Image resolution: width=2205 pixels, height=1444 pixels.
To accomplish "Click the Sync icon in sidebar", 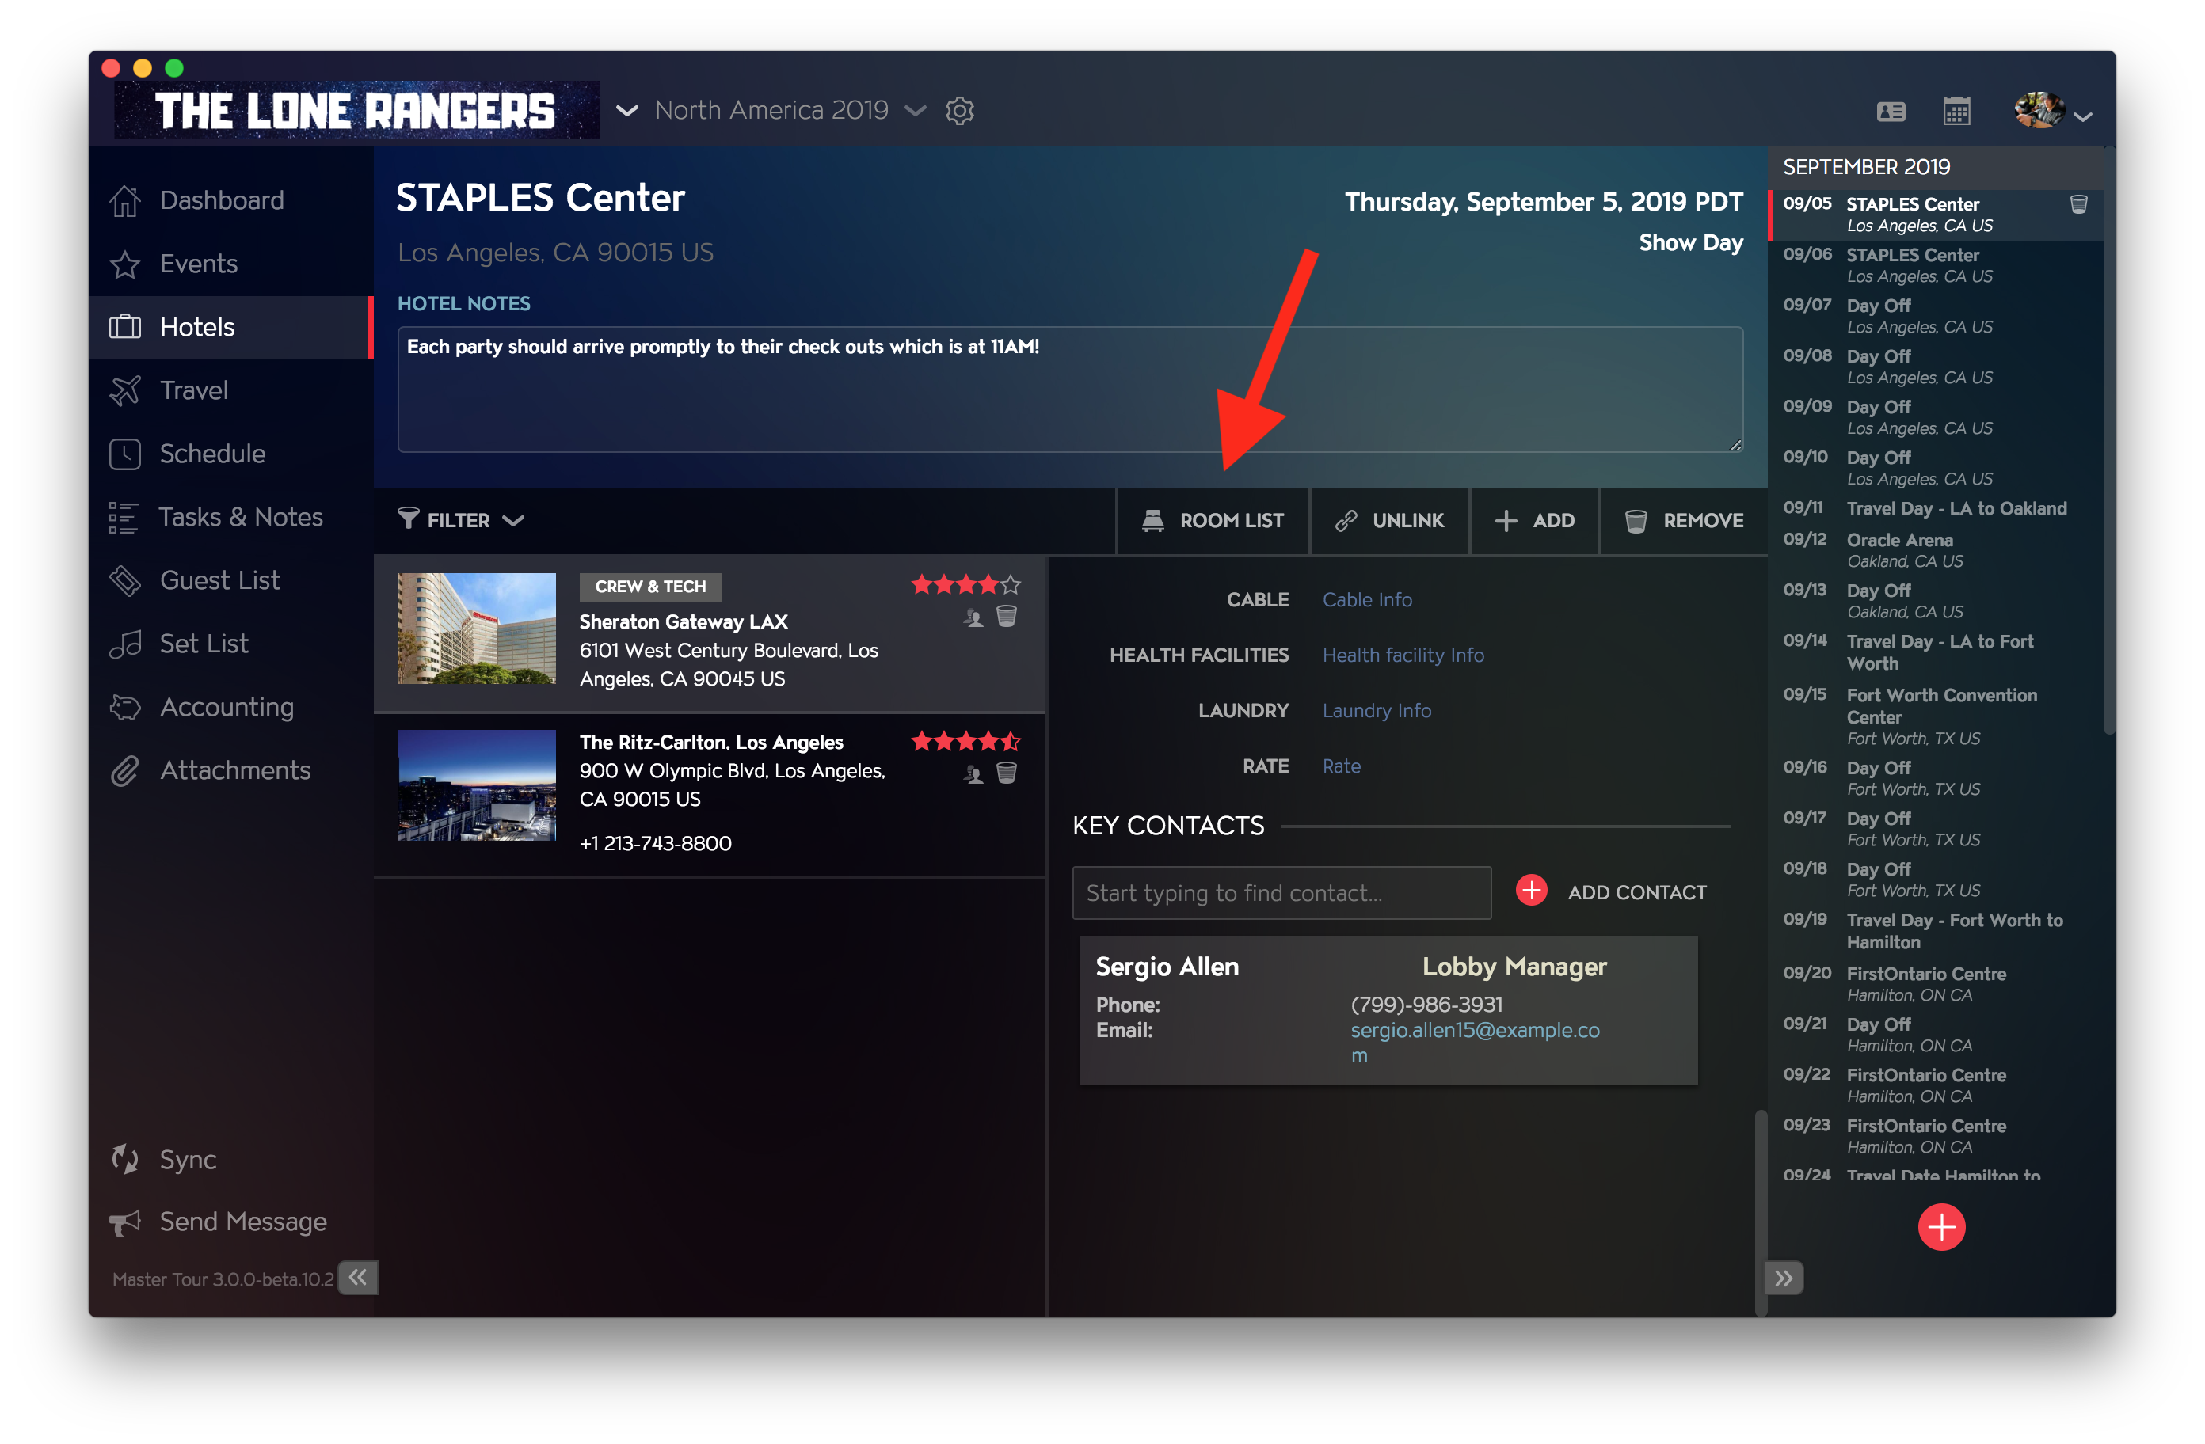I will click(x=124, y=1159).
